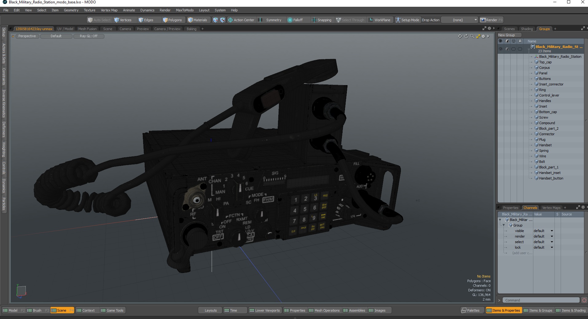This screenshot has width=588, height=319.
Task: Open the Action Center options
Action: click(x=241, y=20)
